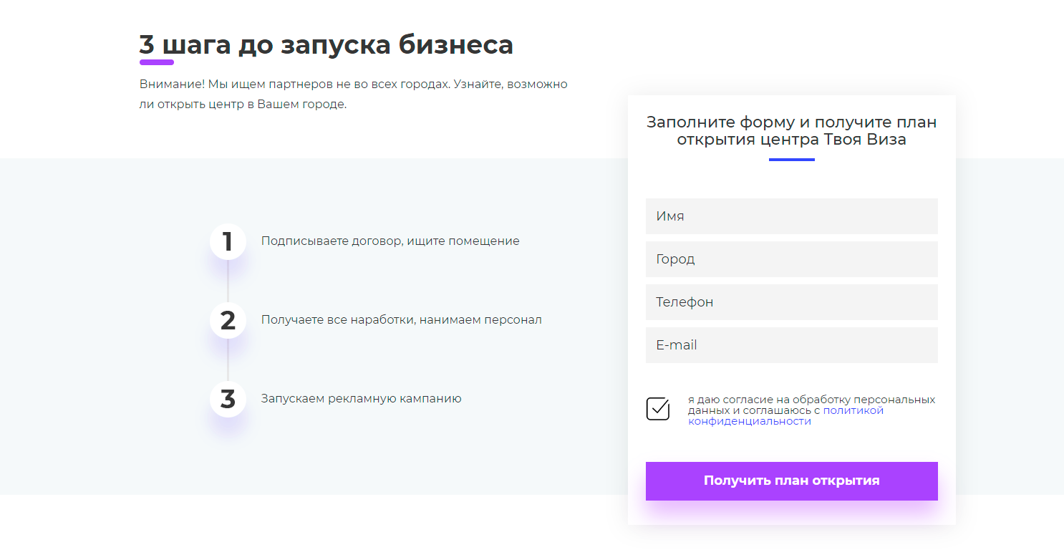Click the Телефон input field
The image size is (1064, 555).
791,301
